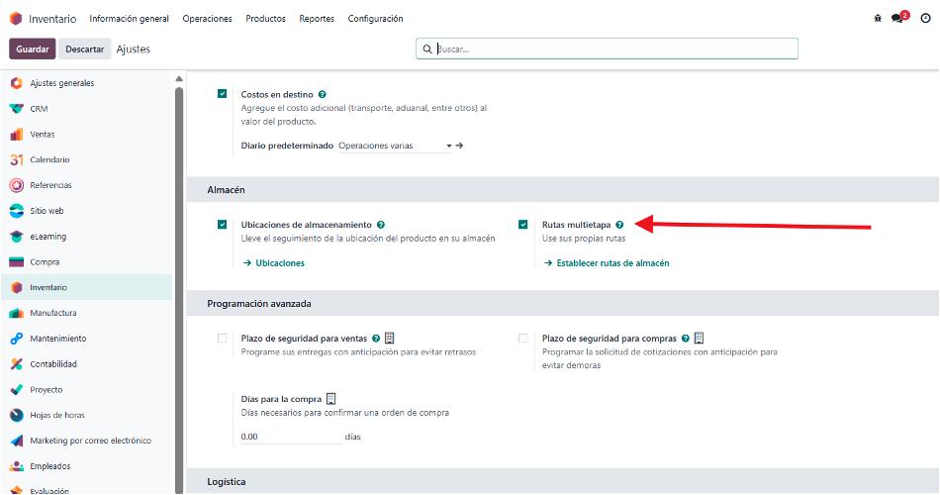Viewport: 940px width, 495px height.
Task: Click the Inventario app icon in navbar
Action: 16,18
